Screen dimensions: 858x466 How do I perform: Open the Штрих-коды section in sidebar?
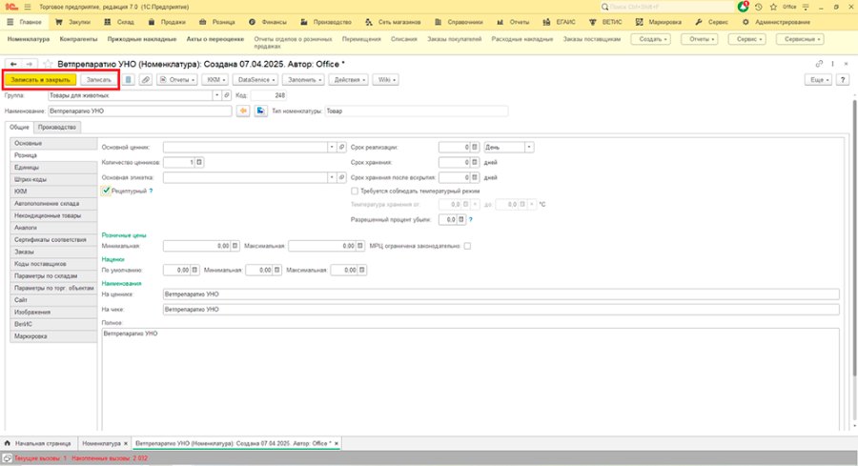[53, 179]
